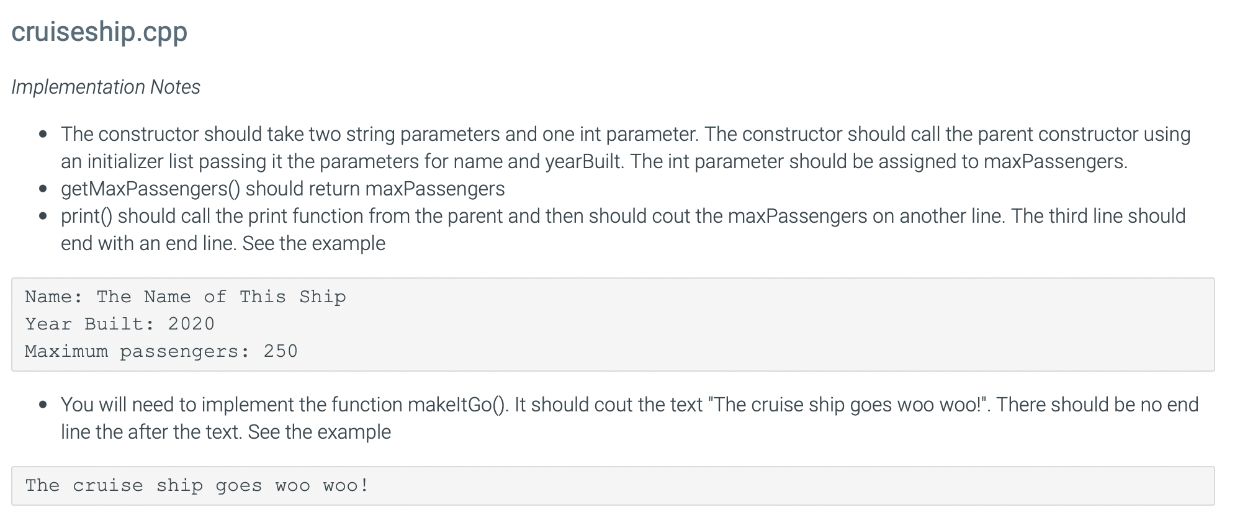This screenshot has width=1240, height=520.
Task: Click the word 'maxPassengers.' ending the first bullet
Action: 1056,161
